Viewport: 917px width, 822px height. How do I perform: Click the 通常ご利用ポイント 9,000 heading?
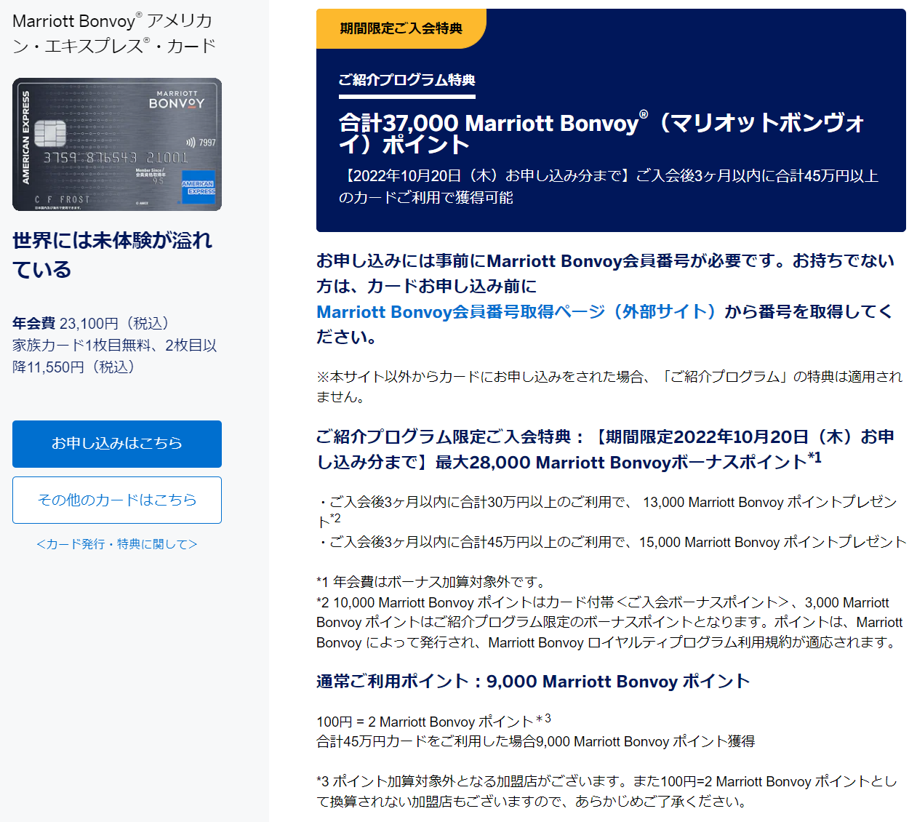(x=532, y=682)
